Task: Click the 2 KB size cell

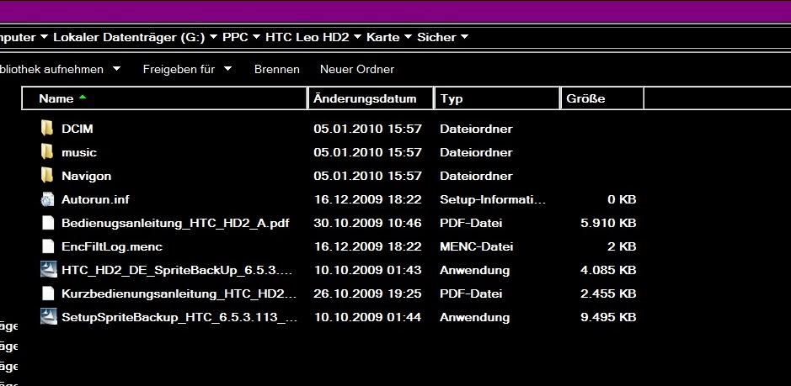Action: click(622, 247)
